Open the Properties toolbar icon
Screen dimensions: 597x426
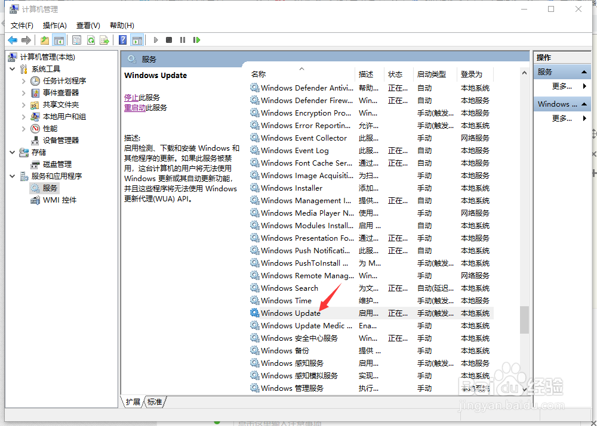(76, 40)
